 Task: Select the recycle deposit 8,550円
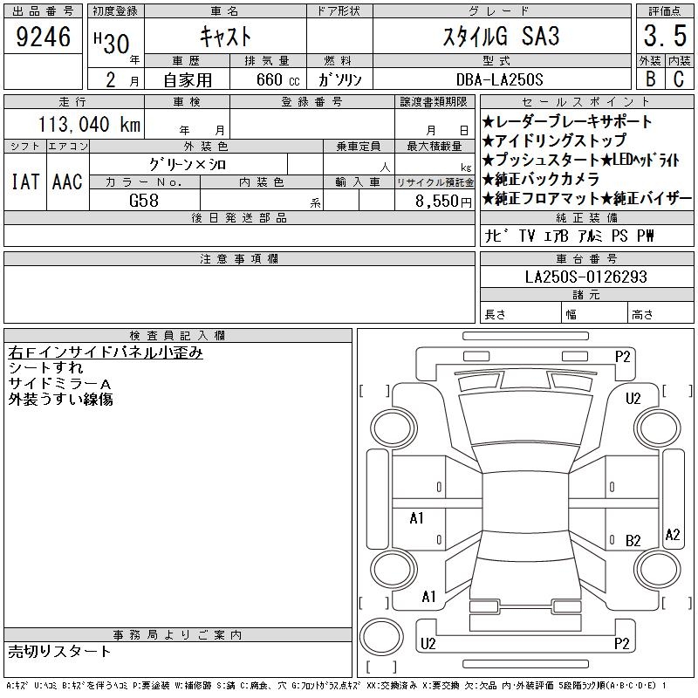(443, 202)
